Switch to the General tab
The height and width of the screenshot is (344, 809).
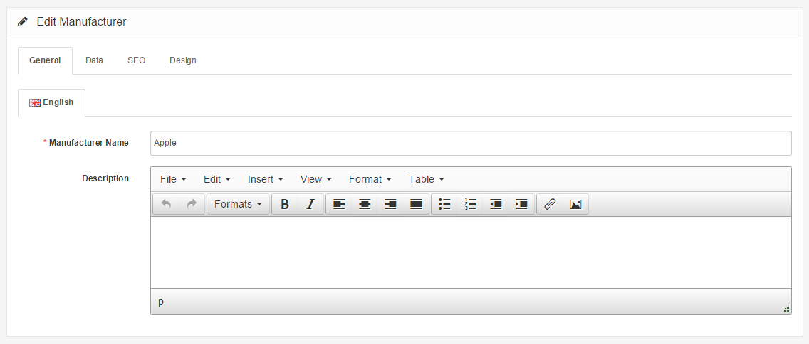pos(45,60)
